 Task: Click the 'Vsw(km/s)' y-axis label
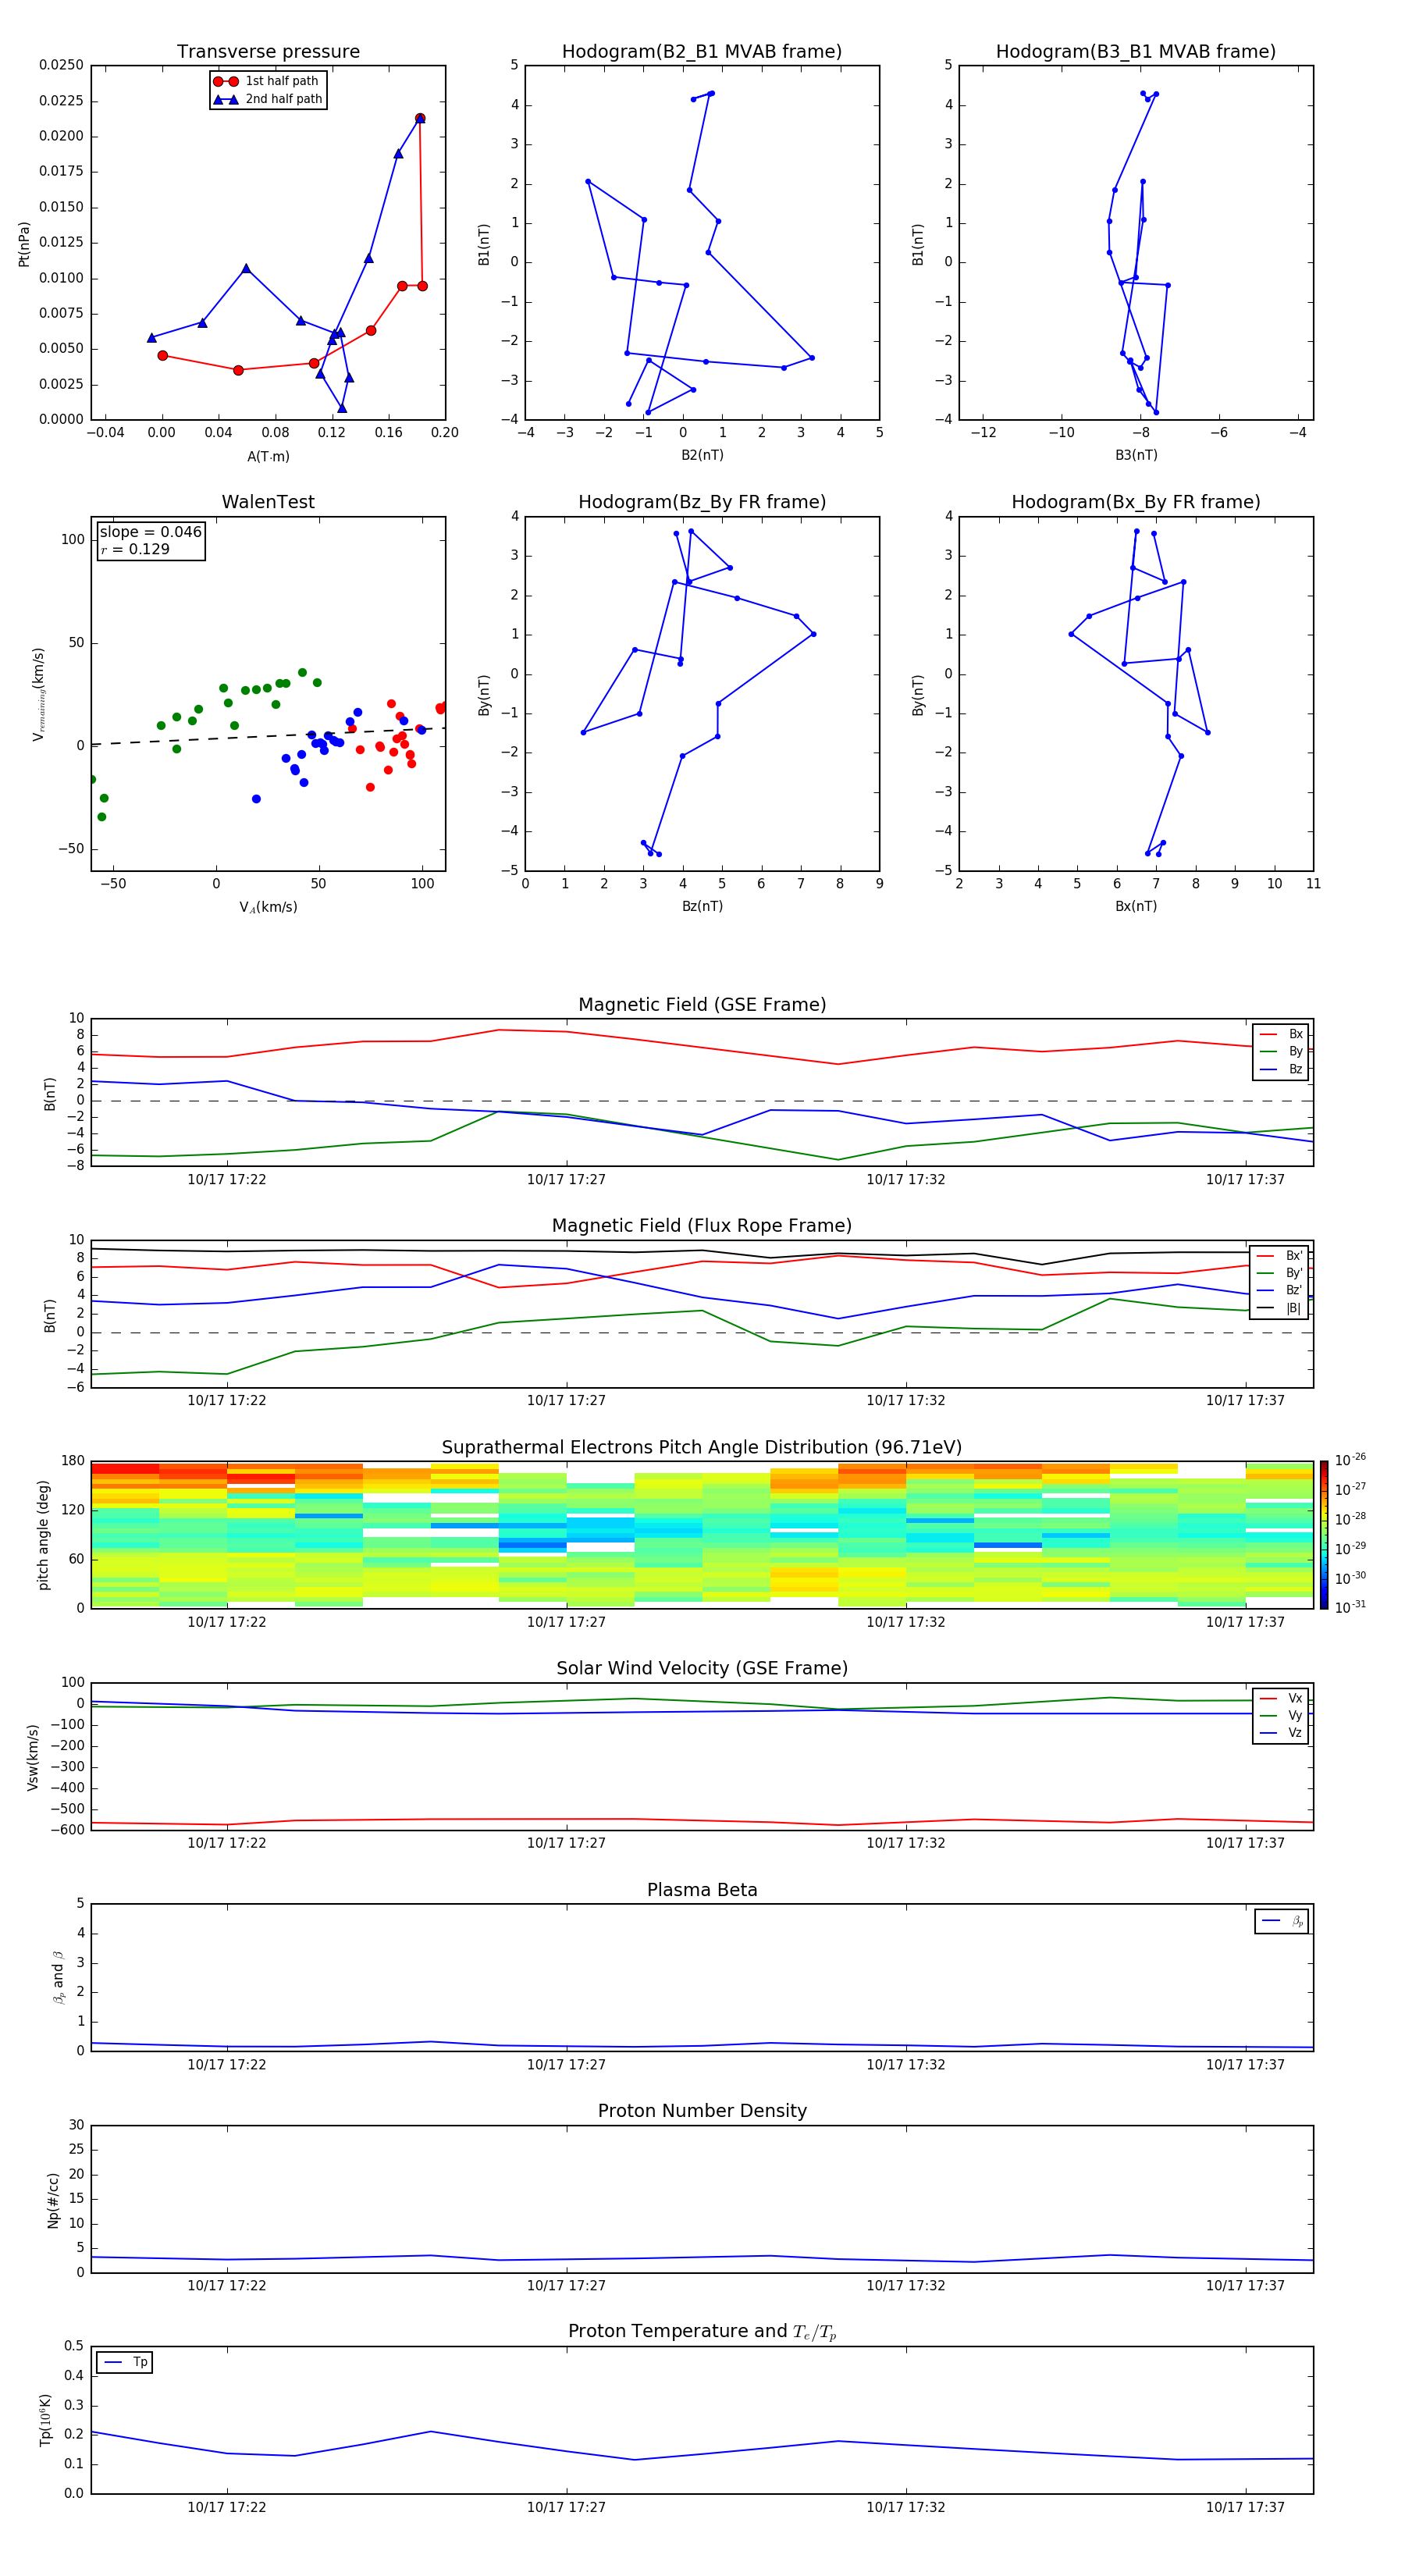pyautogui.click(x=33, y=1757)
